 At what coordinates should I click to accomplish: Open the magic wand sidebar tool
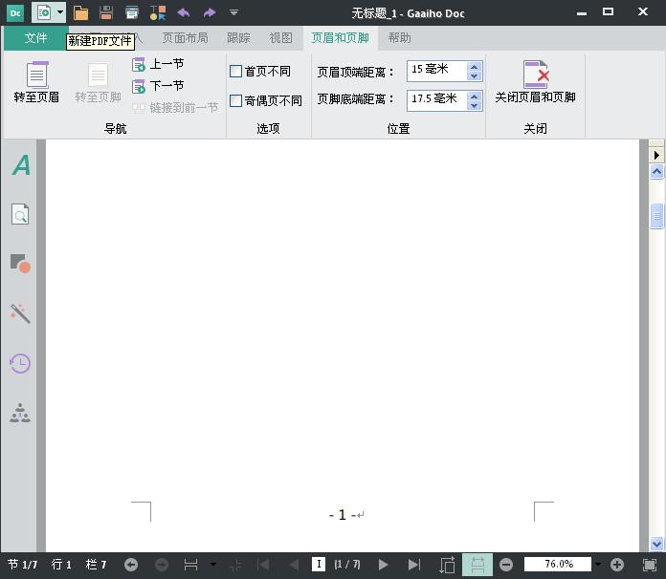[20, 313]
